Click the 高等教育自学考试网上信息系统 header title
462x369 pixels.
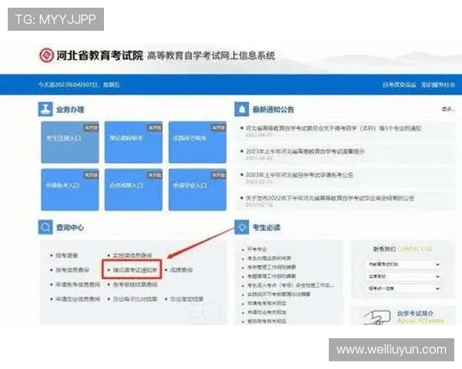pyautogui.click(x=211, y=55)
